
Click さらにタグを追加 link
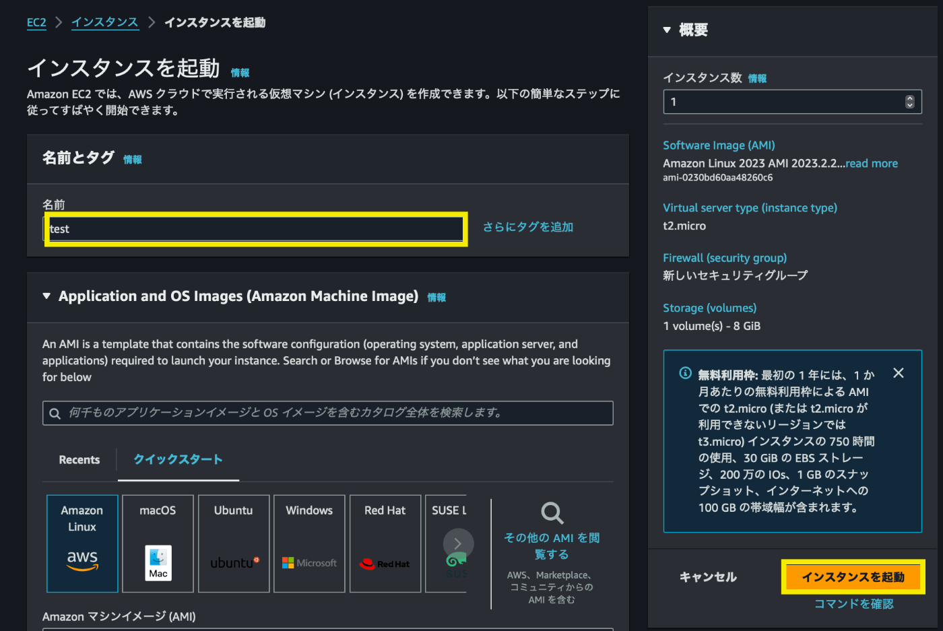click(528, 227)
